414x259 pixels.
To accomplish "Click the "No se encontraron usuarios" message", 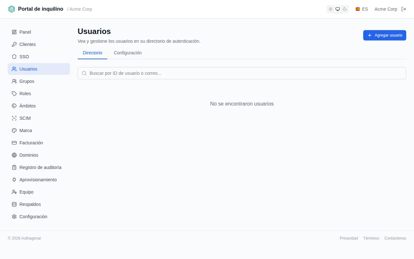I will click(242, 104).
